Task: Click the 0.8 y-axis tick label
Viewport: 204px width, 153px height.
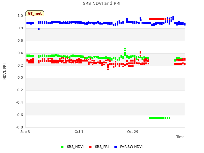Action: pyautogui.click(x=20, y=28)
